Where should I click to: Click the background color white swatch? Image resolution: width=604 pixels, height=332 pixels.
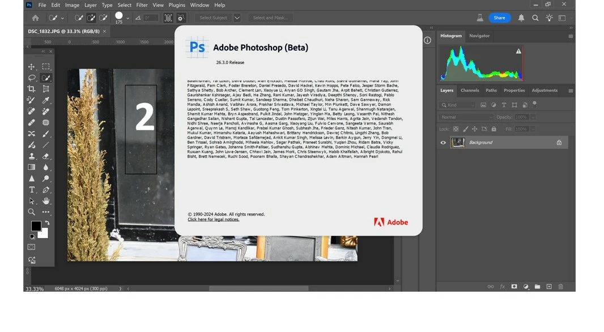point(44,234)
